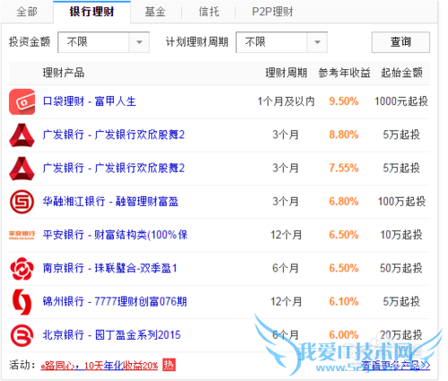Click the 7.55% yield value
Image resolution: width=448 pixels, height=381 pixels.
[x=344, y=169]
